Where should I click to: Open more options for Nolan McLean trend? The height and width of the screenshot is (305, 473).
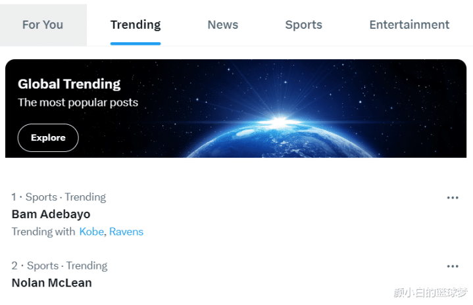(x=453, y=266)
